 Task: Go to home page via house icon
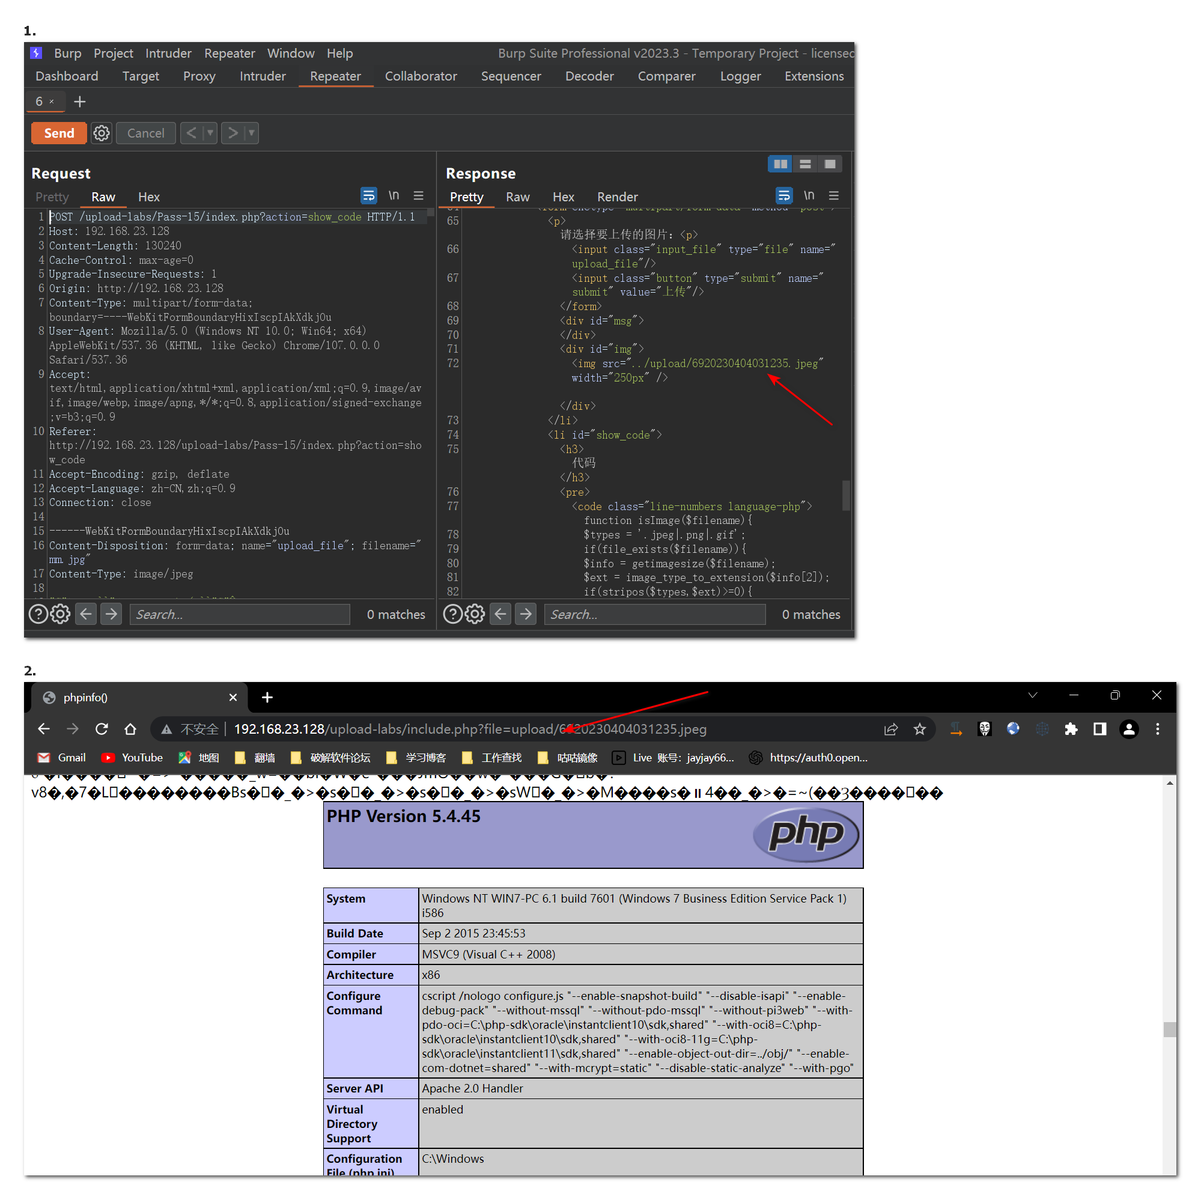pyautogui.click(x=130, y=729)
